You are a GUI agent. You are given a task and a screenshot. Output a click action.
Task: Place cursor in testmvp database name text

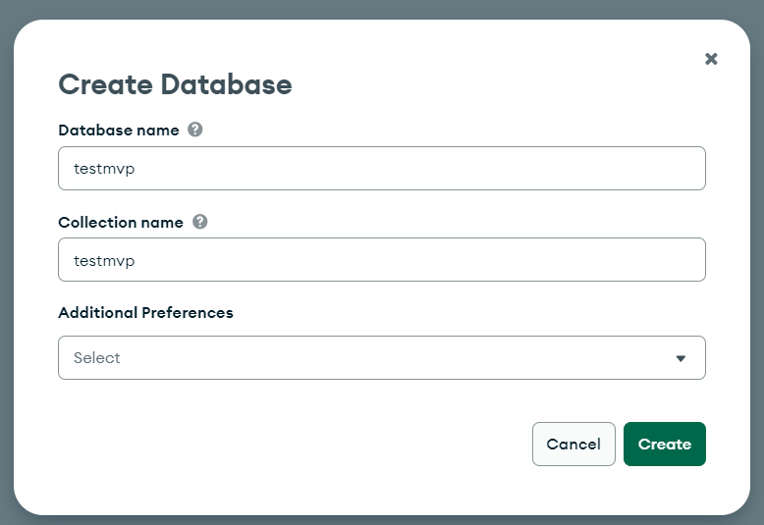(103, 169)
